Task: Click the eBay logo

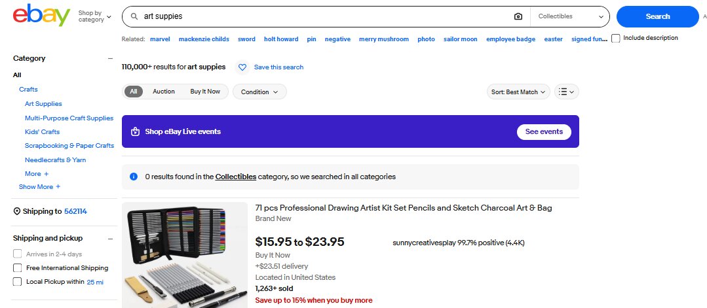Action: coord(41,16)
